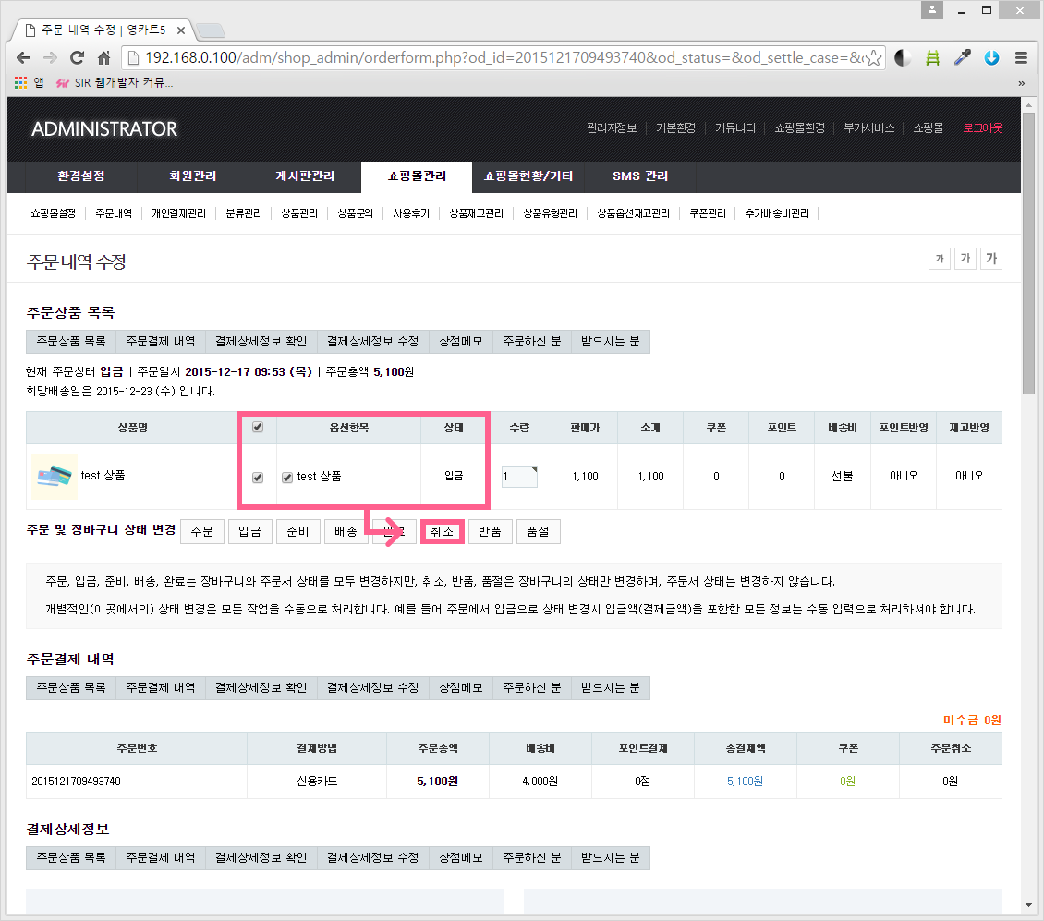Open the browser home page

[103, 58]
